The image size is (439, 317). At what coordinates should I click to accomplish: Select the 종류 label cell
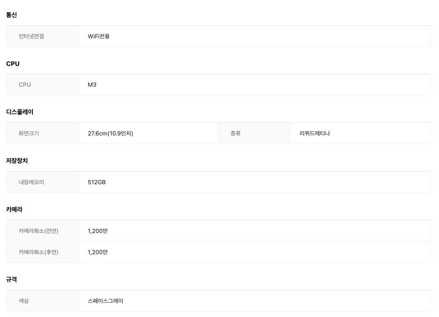[x=236, y=133]
